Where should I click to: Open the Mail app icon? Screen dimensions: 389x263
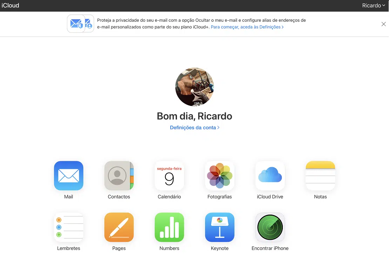point(68,176)
